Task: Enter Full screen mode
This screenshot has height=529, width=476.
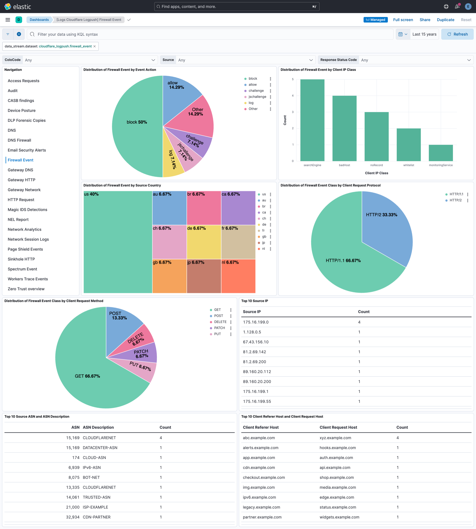Action: click(403, 20)
